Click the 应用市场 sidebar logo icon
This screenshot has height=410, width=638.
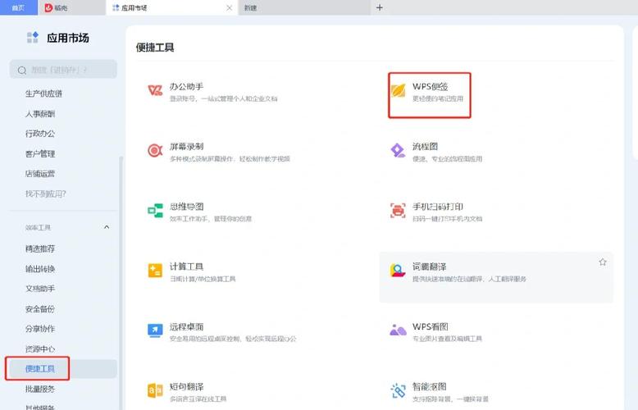33,38
